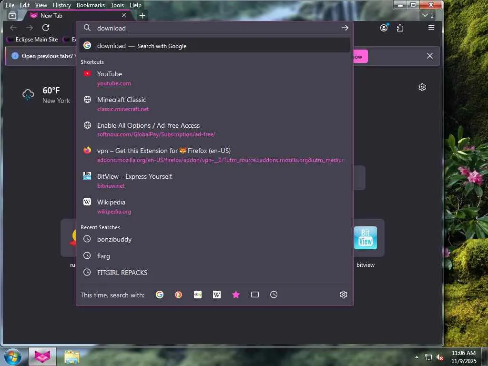Search this time with Google icon
The image size is (488, 366).
pyautogui.click(x=160, y=295)
